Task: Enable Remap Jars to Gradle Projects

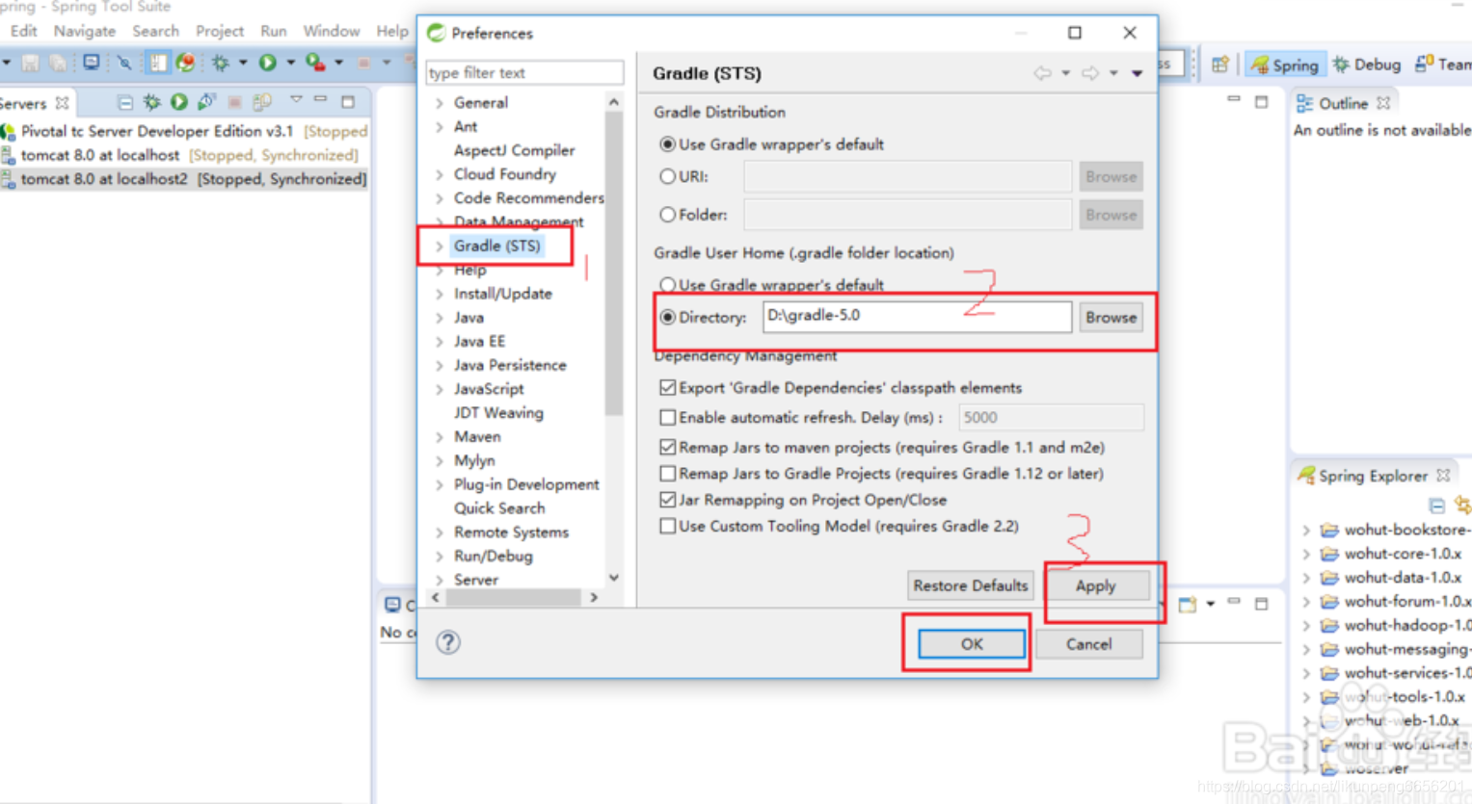Action: 667,474
